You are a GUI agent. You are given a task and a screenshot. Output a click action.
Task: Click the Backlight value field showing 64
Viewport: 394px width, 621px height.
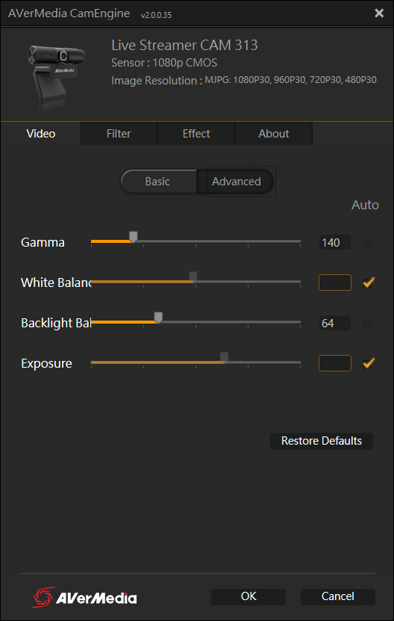pyautogui.click(x=334, y=323)
